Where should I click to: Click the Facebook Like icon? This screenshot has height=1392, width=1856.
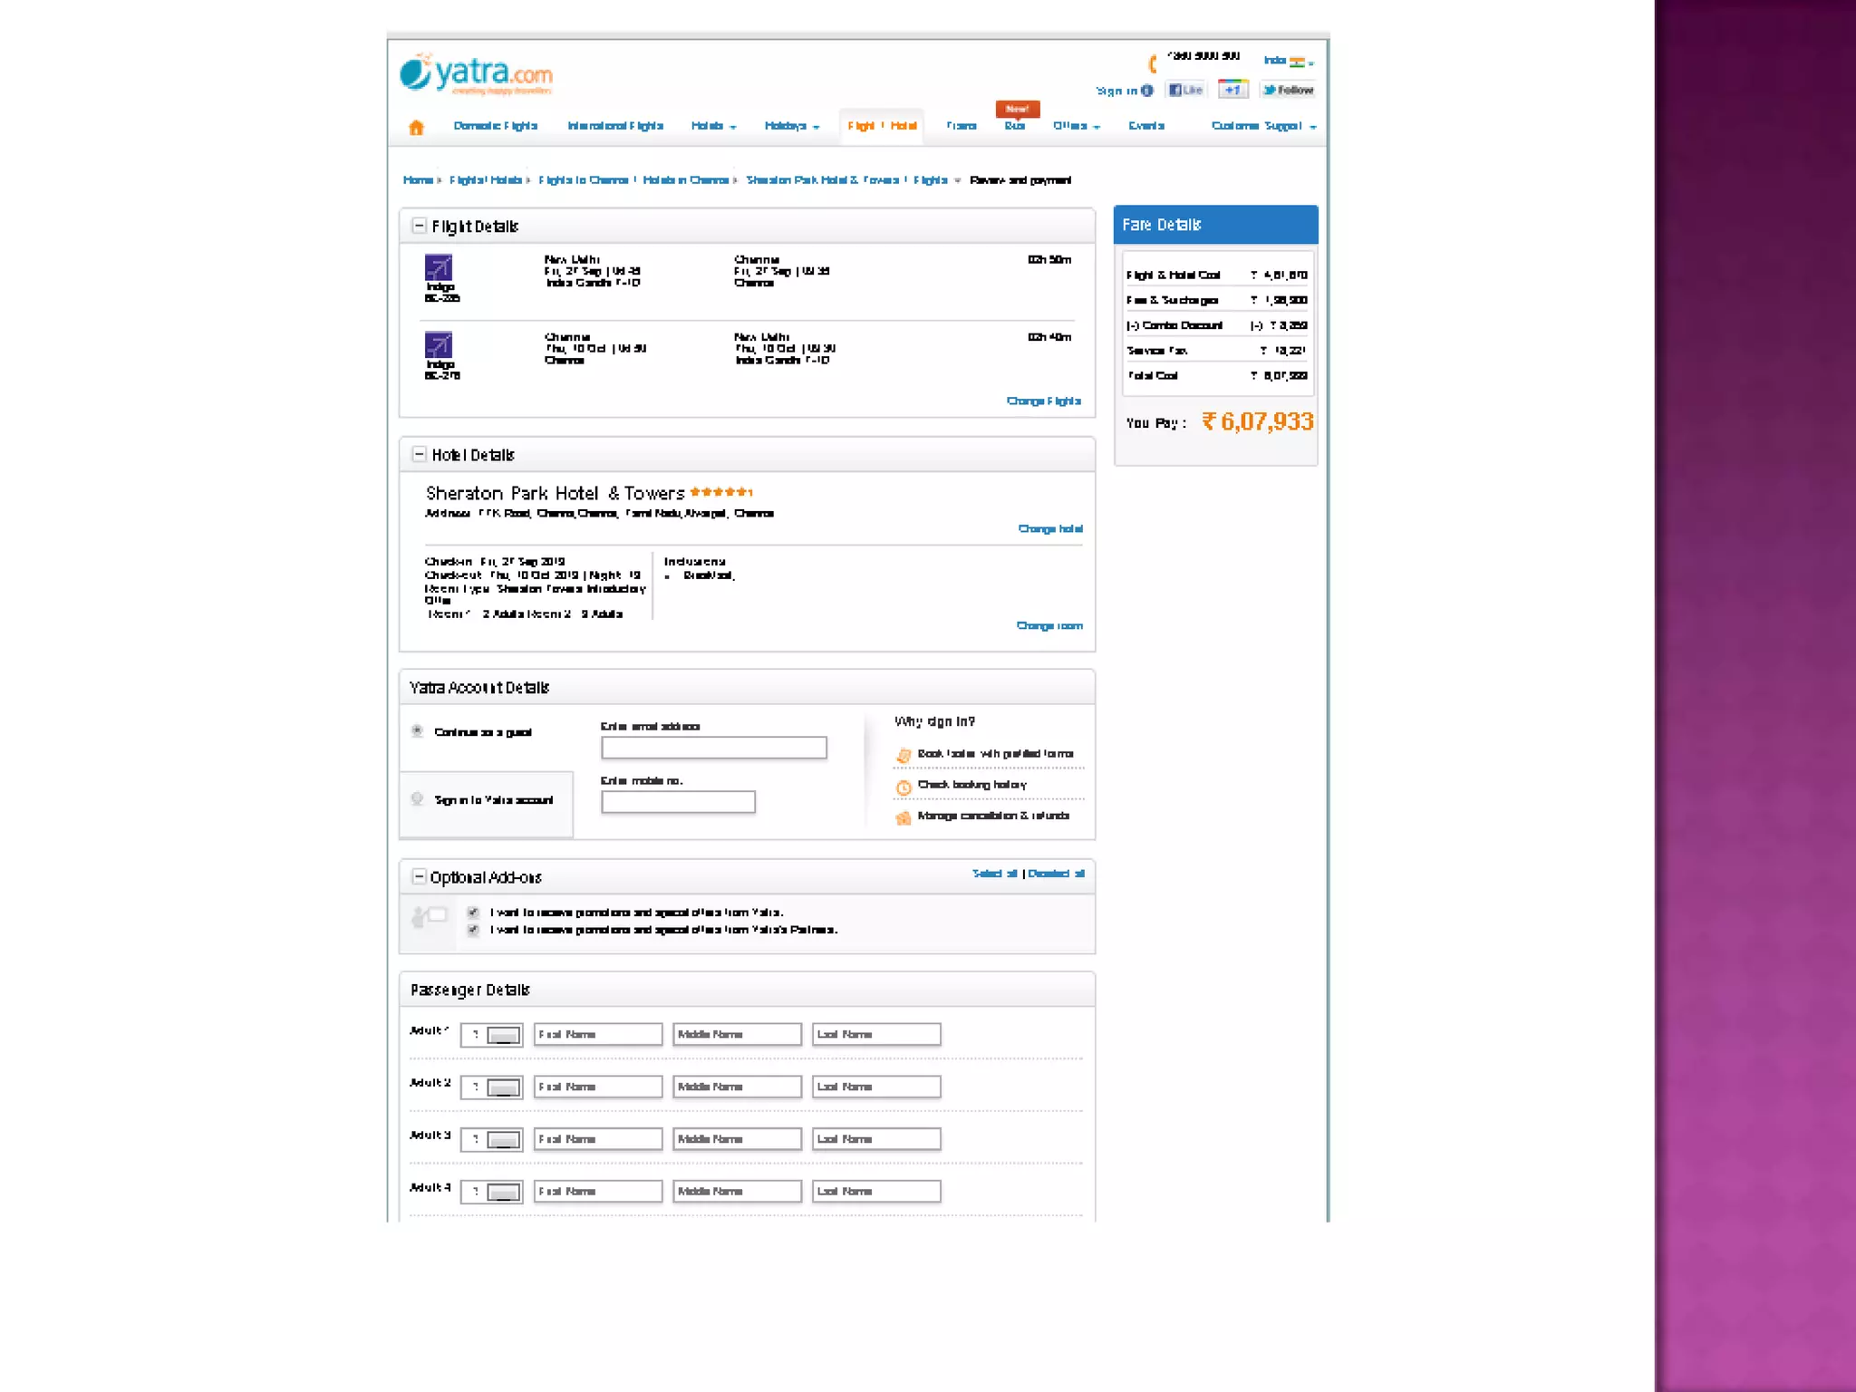click(x=1185, y=90)
